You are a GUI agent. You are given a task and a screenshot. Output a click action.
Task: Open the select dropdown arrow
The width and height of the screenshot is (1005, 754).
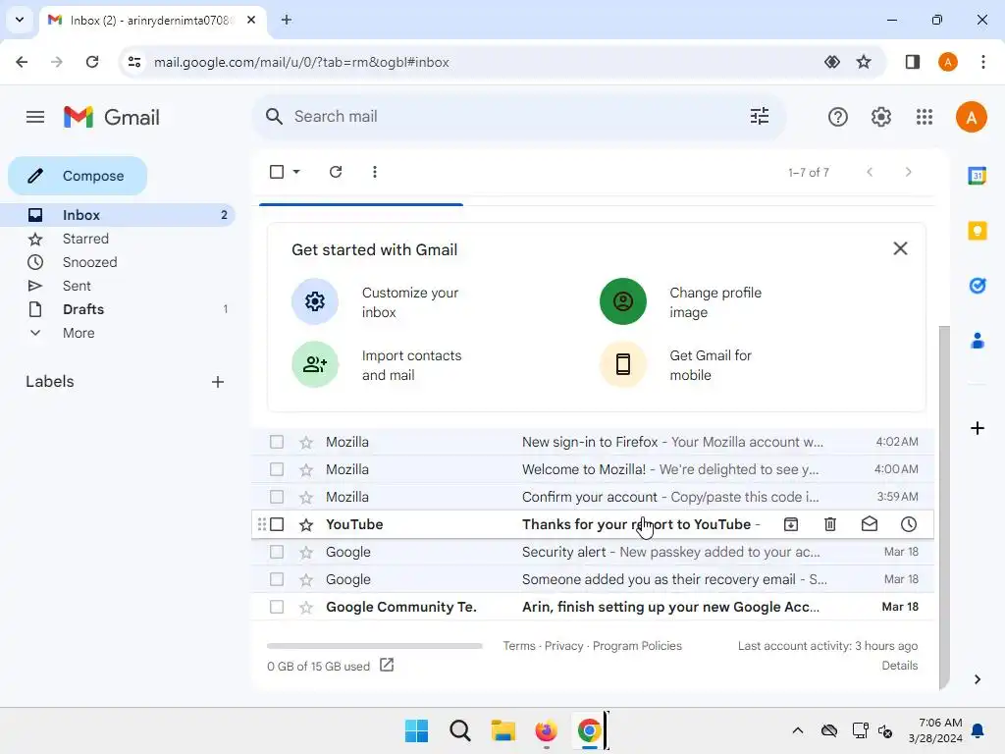click(x=296, y=172)
